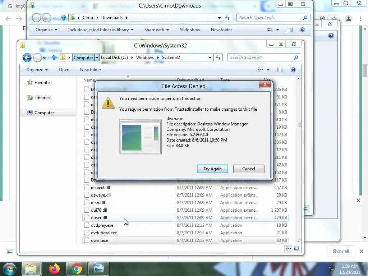Select the dui70.dll file
The image size is (368, 276).
pyautogui.click(x=185, y=210)
